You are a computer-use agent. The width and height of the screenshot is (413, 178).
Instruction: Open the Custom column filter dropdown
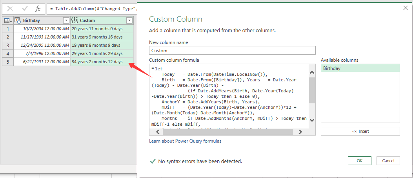[x=129, y=20]
